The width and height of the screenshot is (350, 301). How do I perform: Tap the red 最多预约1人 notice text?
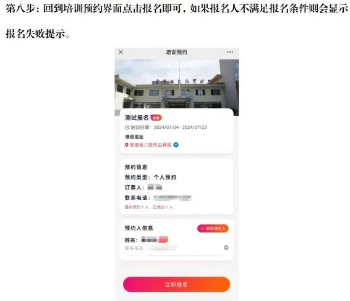pos(148,207)
